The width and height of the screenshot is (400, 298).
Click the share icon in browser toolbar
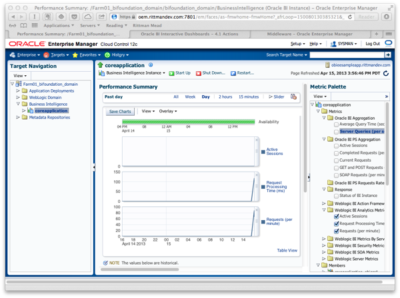[101, 17]
